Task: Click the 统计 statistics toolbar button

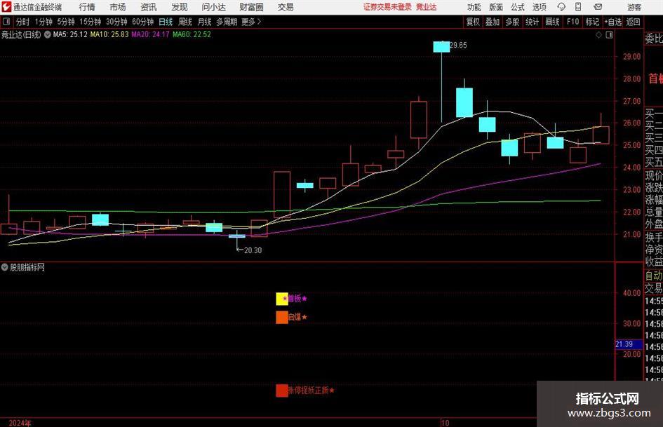Action: click(x=532, y=22)
